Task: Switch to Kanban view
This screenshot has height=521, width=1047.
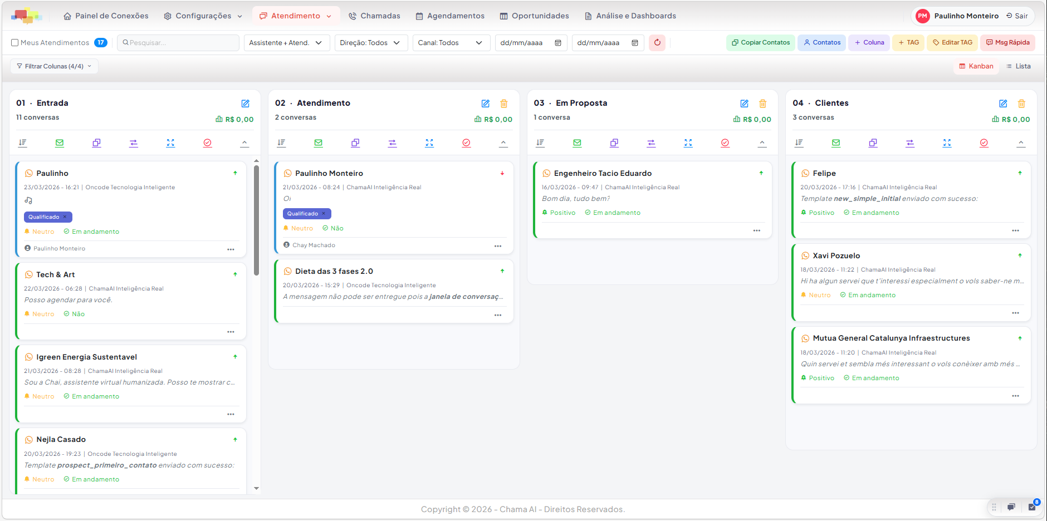Action: coord(976,66)
